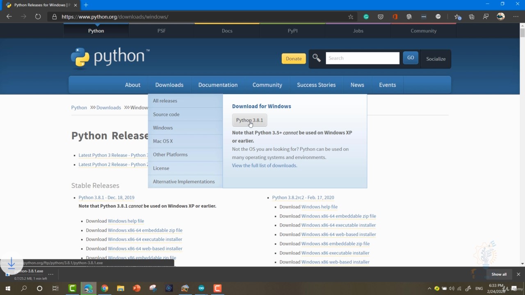The height and width of the screenshot is (295, 525).
Task: Open the Pocket extension icon
Action: (x=381, y=17)
